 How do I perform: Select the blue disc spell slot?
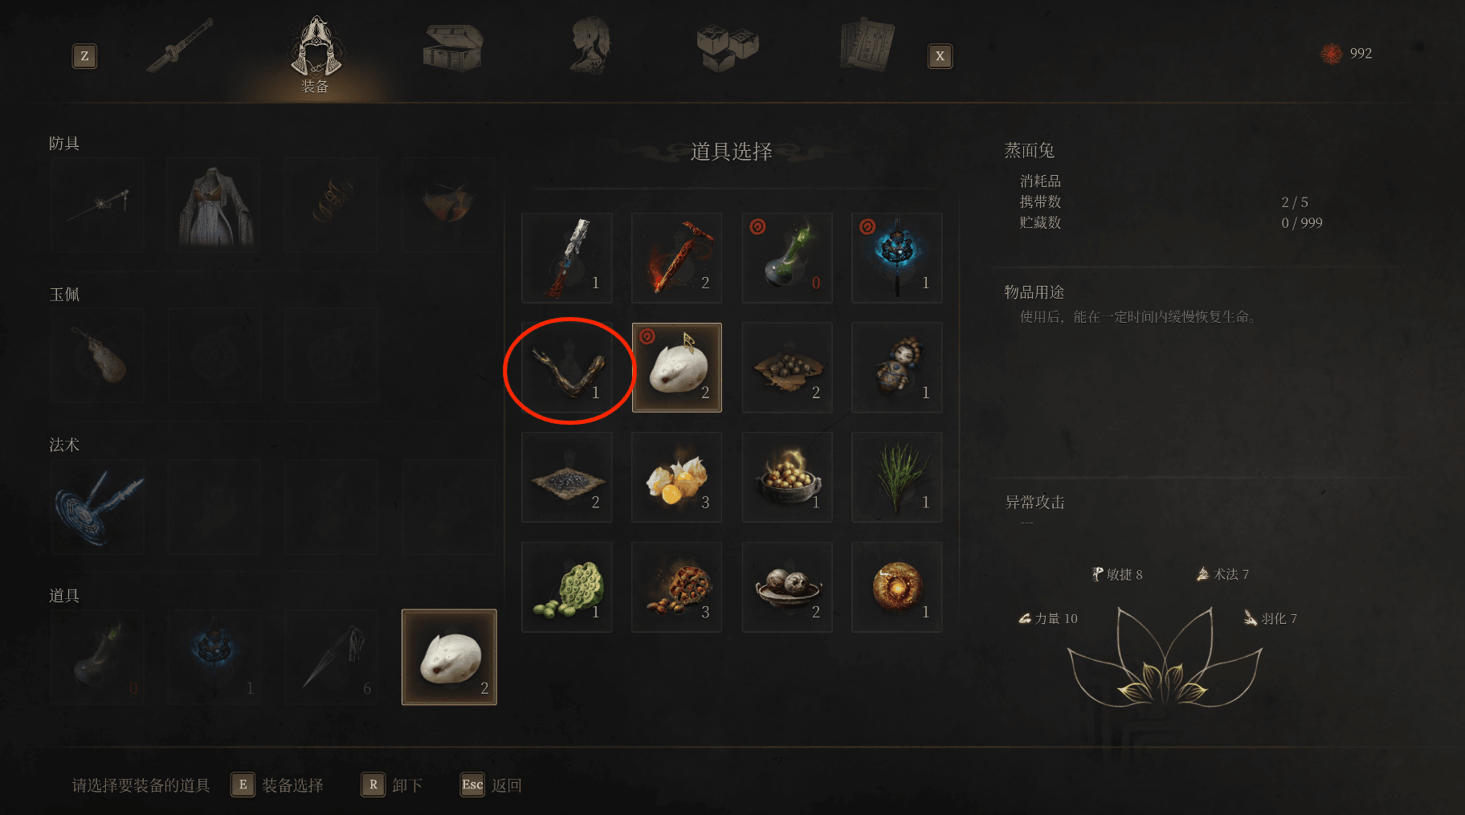tap(98, 507)
